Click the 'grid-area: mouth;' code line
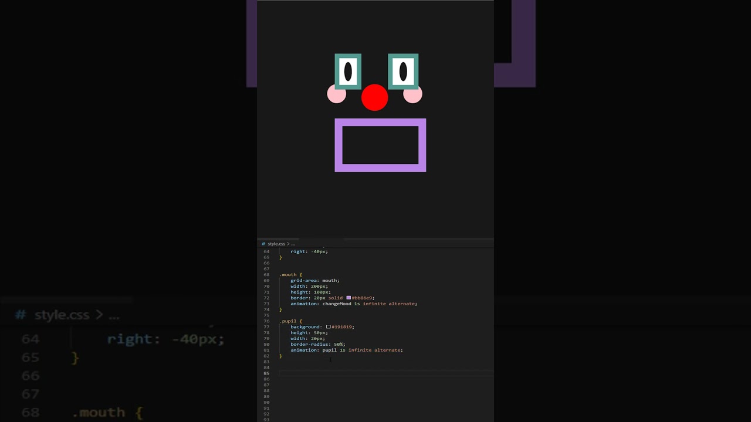Screen dimensions: 751x422 pos(314,280)
